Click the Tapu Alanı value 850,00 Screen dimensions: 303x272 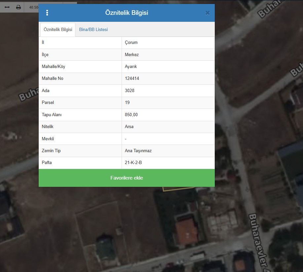[131, 115]
